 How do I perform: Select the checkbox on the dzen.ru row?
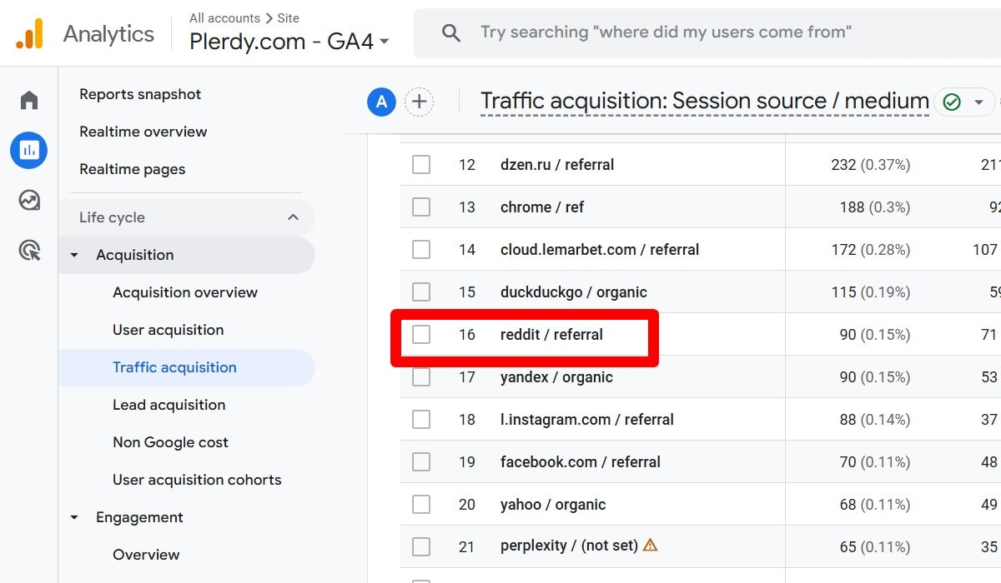(420, 164)
